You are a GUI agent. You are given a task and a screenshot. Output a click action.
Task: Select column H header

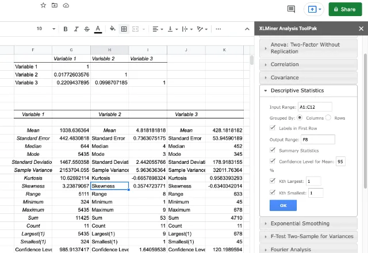tap(110, 50)
